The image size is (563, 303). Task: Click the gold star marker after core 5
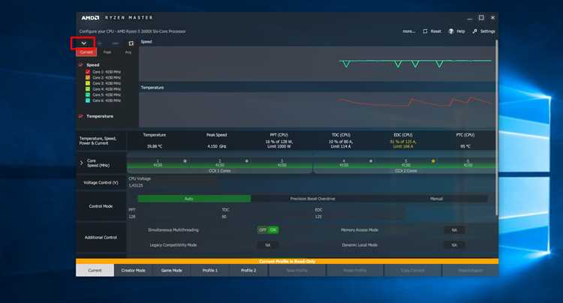pyautogui.click(x=433, y=161)
